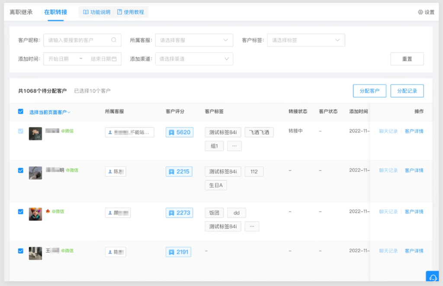Open 客户详情 for the 2273 row
443x286 pixels.
point(414,212)
